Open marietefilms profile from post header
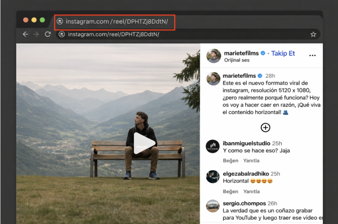Screen dimensions: 338x224 coord(241,53)
